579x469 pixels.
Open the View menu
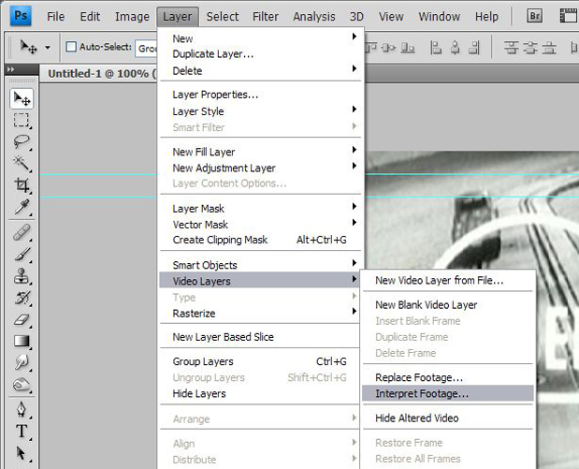[391, 16]
